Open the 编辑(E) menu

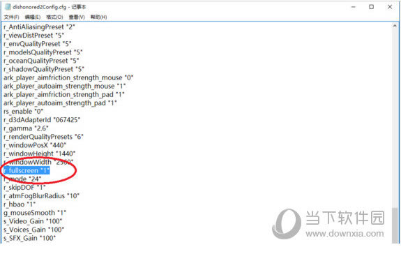[x=33, y=17]
